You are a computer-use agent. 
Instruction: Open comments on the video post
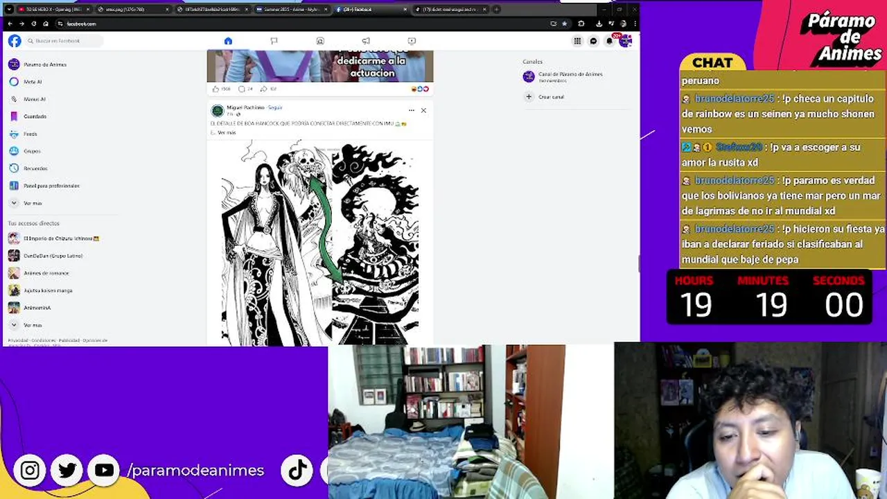tap(245, 89)
